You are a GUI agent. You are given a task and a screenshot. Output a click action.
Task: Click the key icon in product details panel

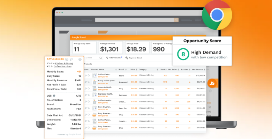tap(71, 59)
